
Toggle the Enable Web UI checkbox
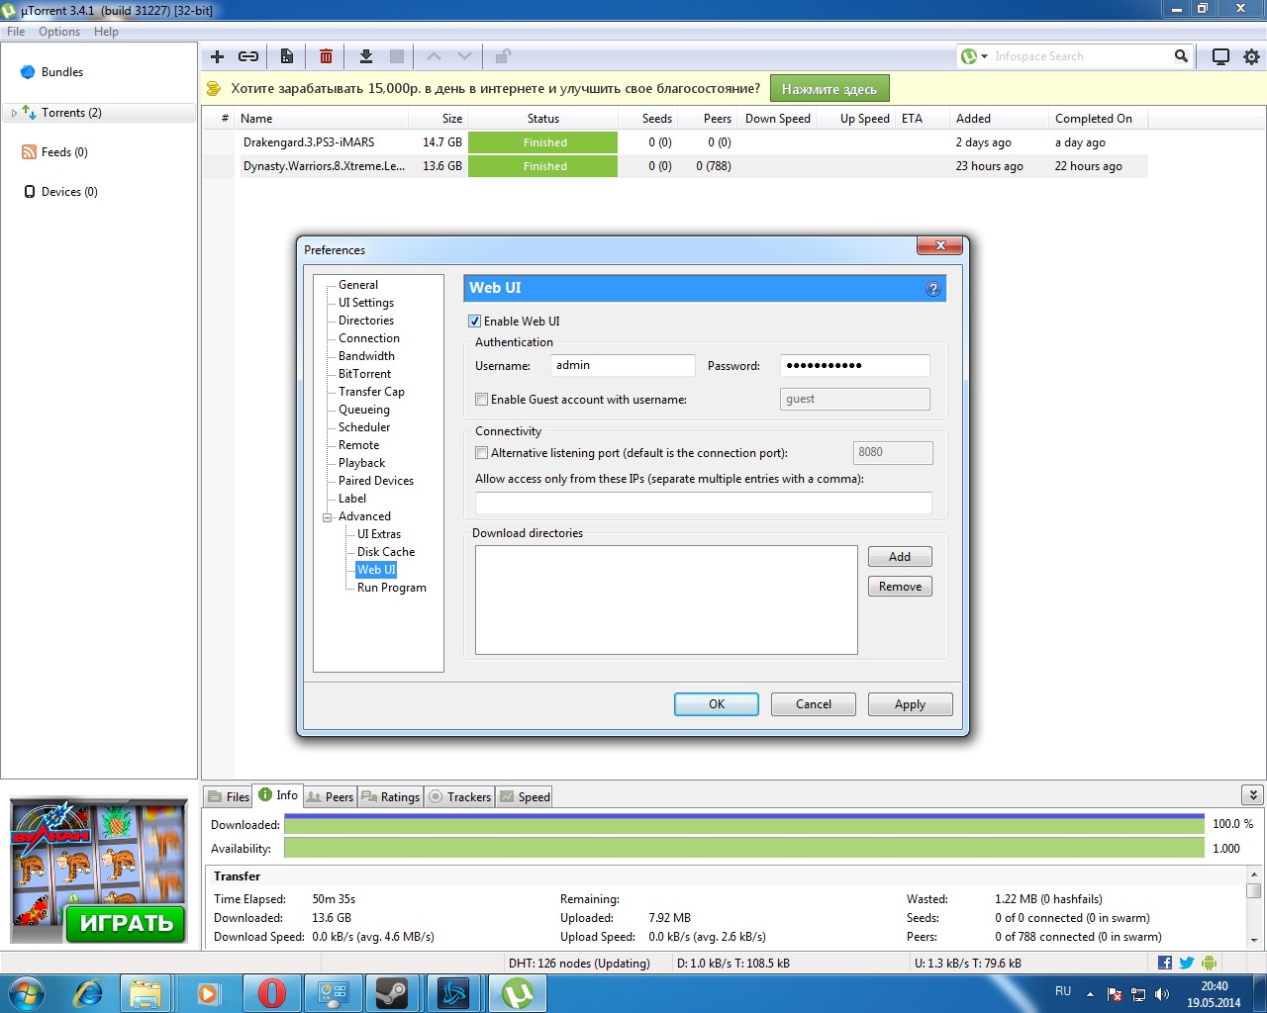coord(474,322)
